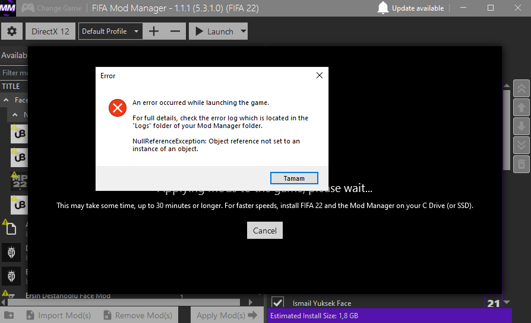
Task: Select first UB mod thumbnail
Action: click(x=19, y=134)
